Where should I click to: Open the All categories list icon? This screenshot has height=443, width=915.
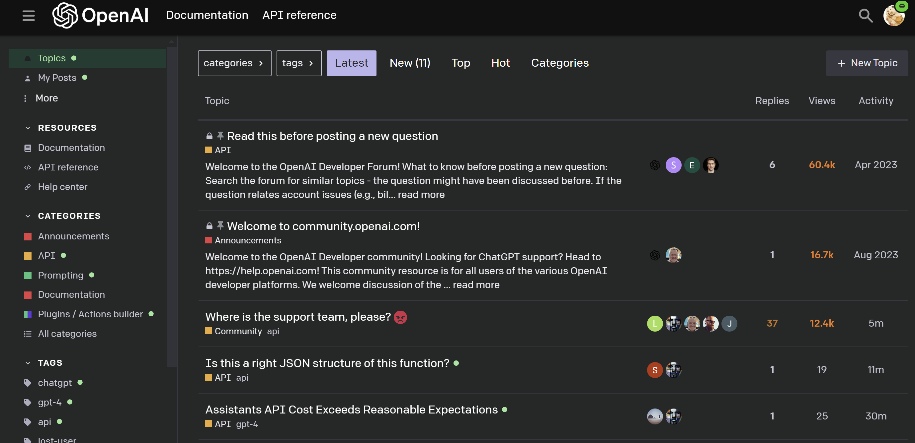(x=27, y=334)
